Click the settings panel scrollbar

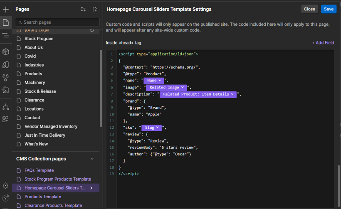coord(339,186)
